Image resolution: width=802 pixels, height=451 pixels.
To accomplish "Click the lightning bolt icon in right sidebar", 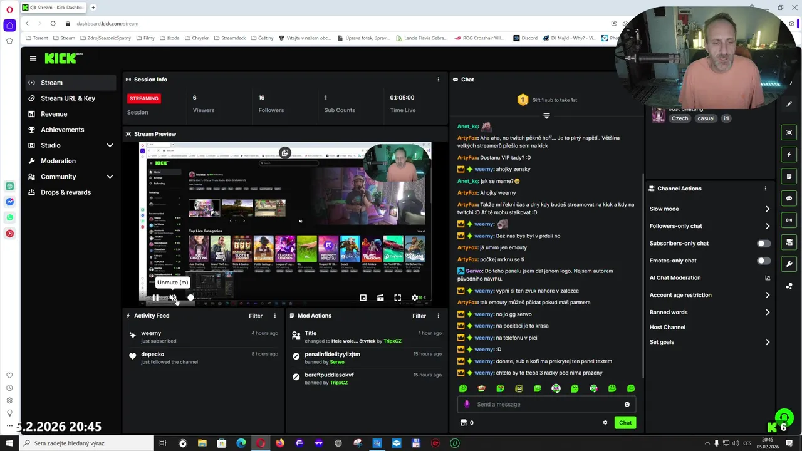I will pyautogui.click(x=789, y=155).
